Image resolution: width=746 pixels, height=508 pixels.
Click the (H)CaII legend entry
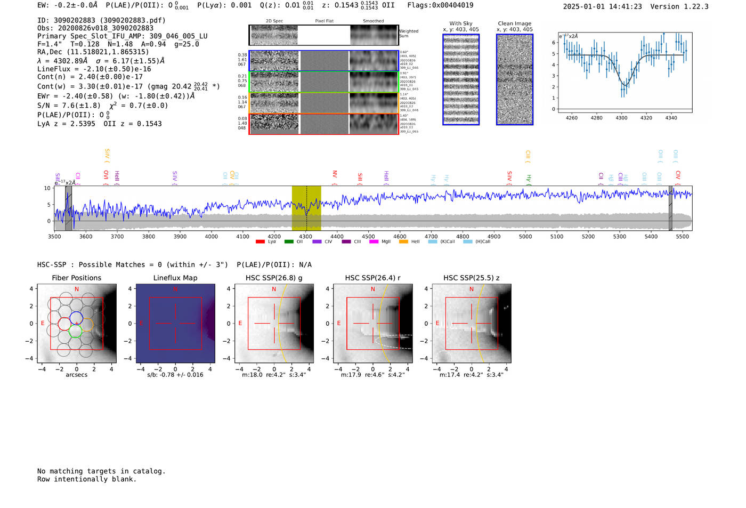[477, 242]
